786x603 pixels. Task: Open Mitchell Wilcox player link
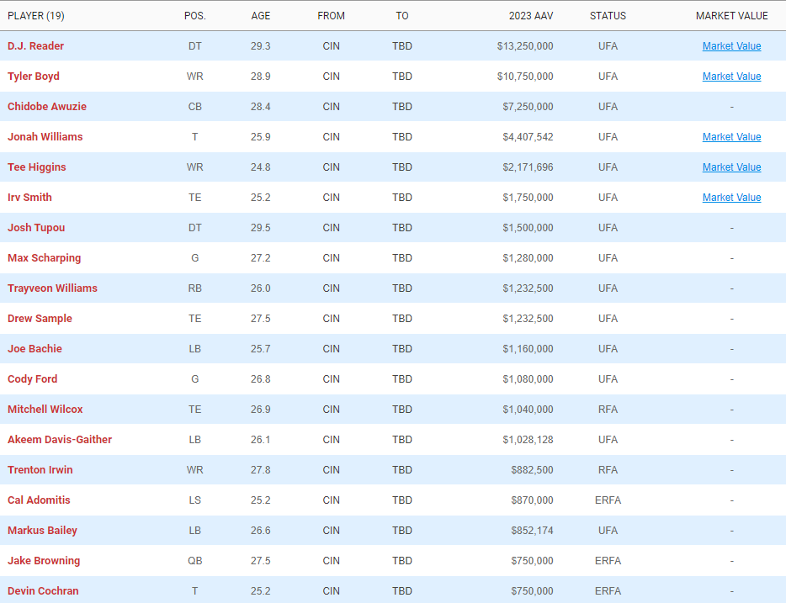[x=45, y=410]
